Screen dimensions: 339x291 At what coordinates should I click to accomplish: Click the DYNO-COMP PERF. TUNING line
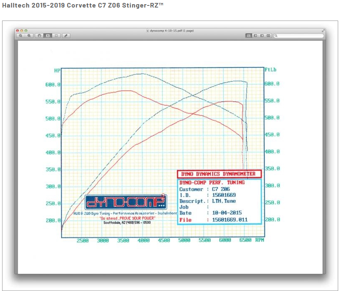pos(212,183)
